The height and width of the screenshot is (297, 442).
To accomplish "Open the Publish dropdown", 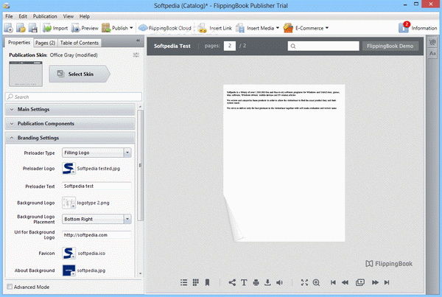I will (x=117, y=28).
